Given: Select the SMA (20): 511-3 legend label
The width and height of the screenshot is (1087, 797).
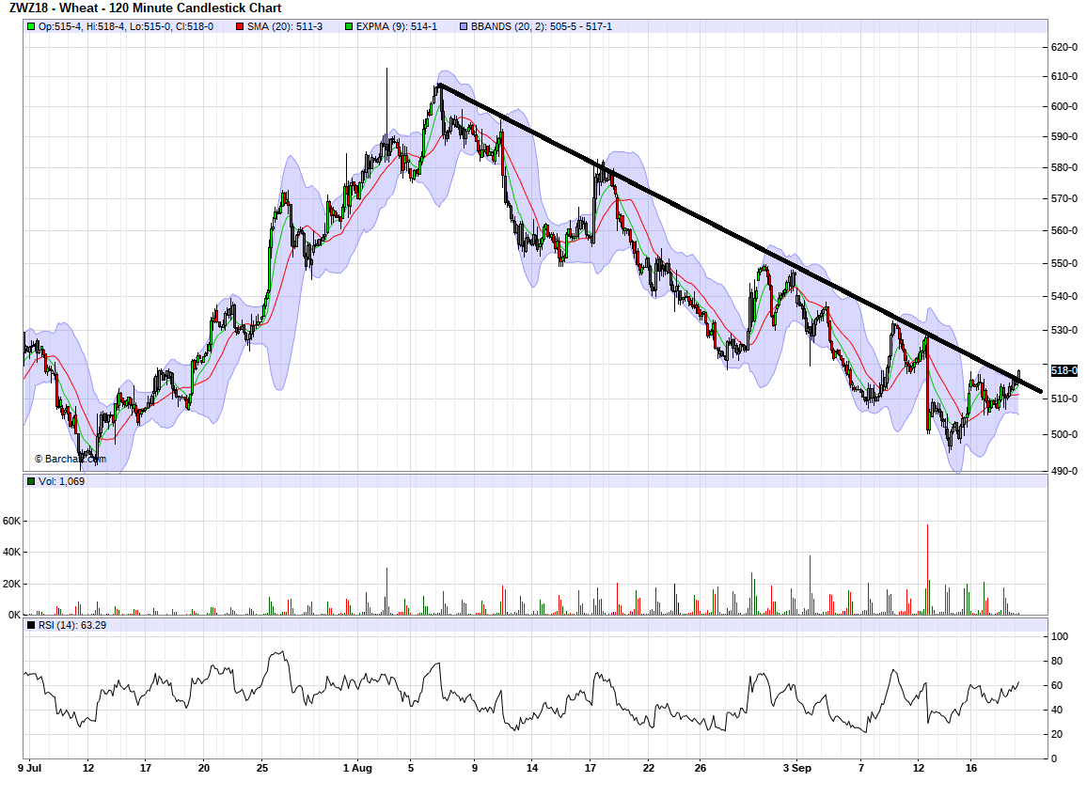Looking at the screenshot, I should tap(286, 26).
